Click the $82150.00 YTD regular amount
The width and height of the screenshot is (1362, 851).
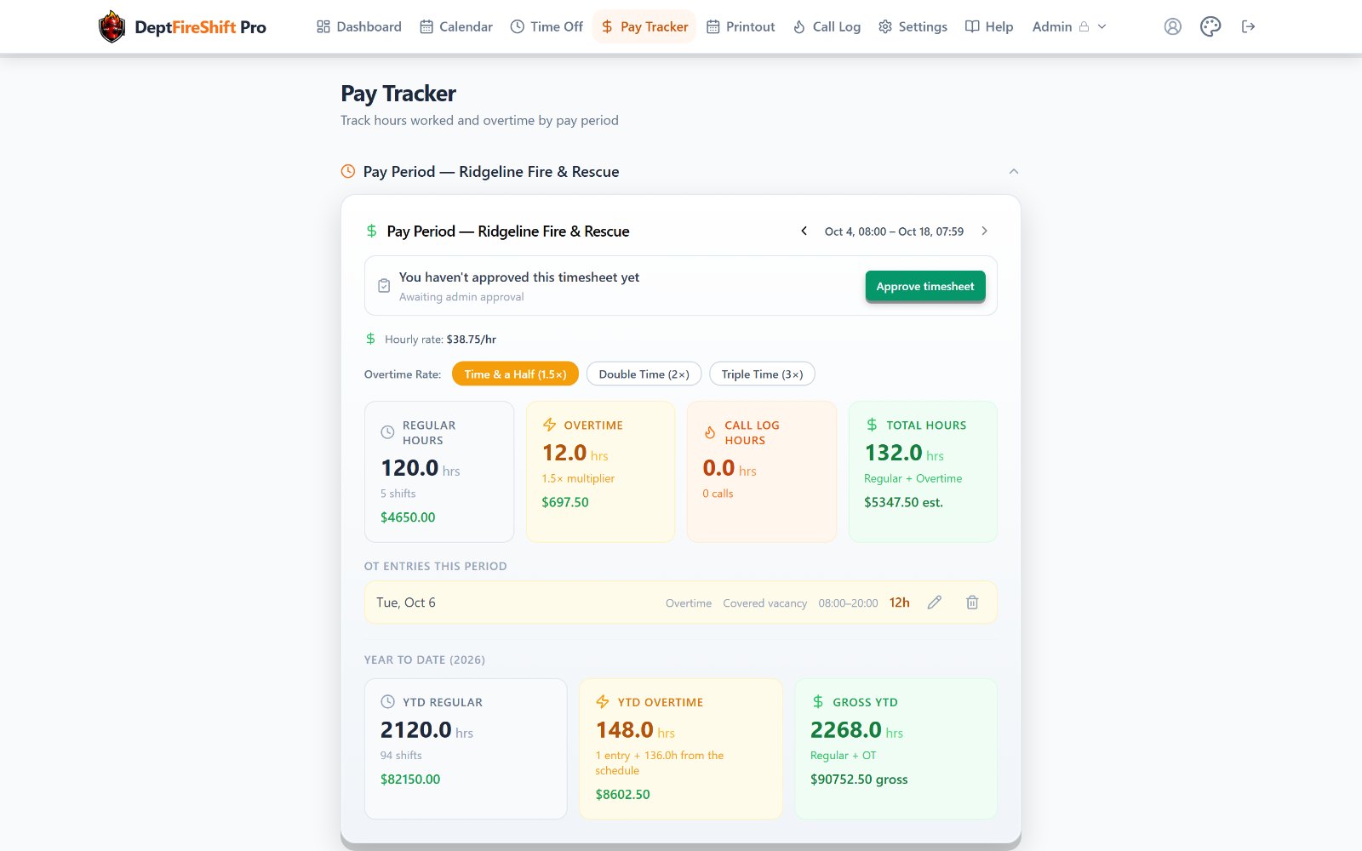[x=410, y=780]
